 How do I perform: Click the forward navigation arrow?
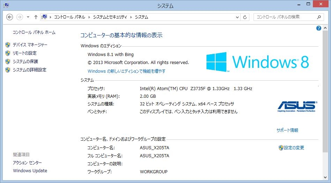coord(20,17)
